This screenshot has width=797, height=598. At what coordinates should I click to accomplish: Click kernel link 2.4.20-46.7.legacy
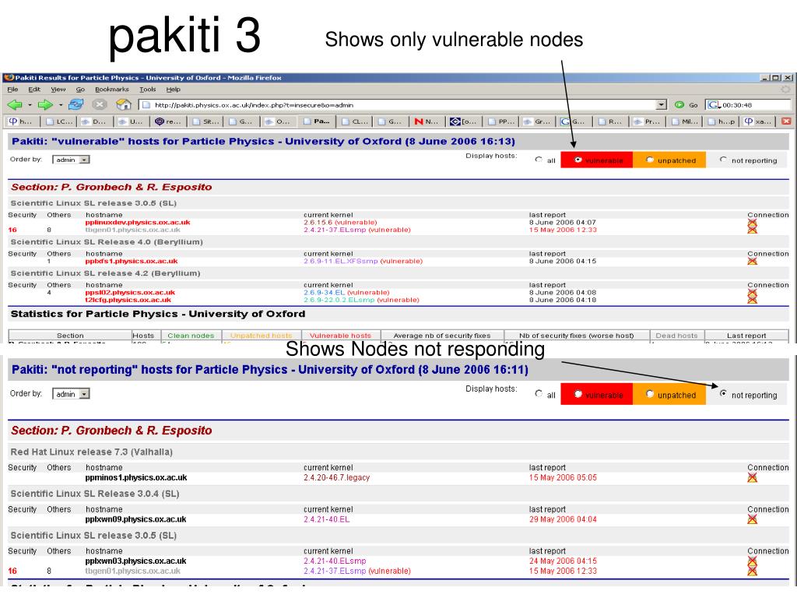tap(336, 477)
